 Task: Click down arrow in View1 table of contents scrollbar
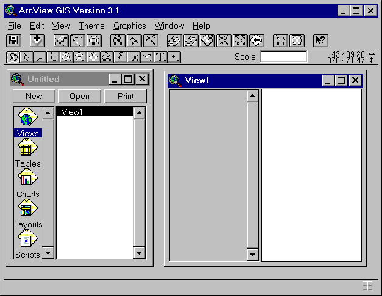[252, 255]
